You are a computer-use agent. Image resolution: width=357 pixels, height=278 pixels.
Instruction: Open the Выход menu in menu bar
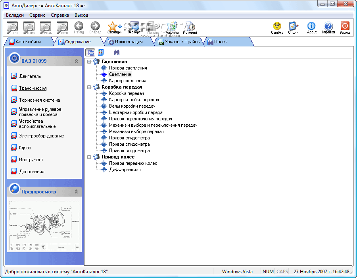pyautogui.click(x=81, y=15)
